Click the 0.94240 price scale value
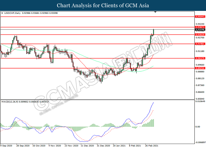The height and width of the screenshot is (147, 206). [x=200, y=24]
